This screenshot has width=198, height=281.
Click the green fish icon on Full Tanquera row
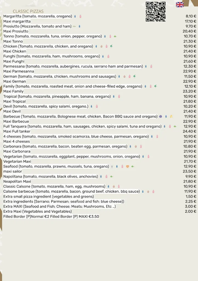click(x=175, y=127)
